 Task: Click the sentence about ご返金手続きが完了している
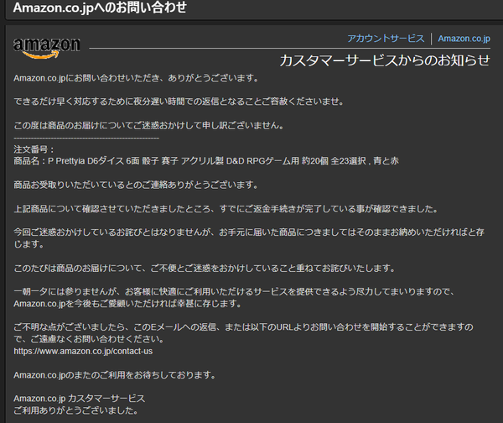pos(226,209)
